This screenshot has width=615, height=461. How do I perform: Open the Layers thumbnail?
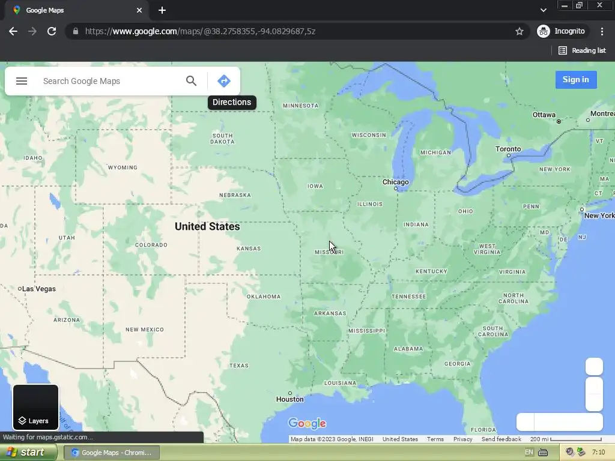(x=35, y=408)
